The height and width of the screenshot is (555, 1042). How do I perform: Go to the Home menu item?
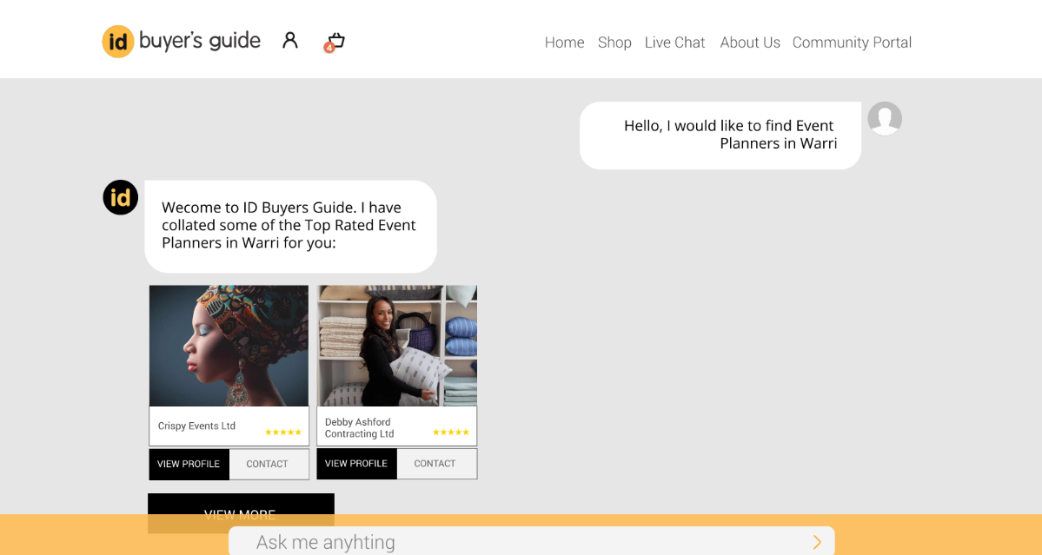click(x=564, y=43)
